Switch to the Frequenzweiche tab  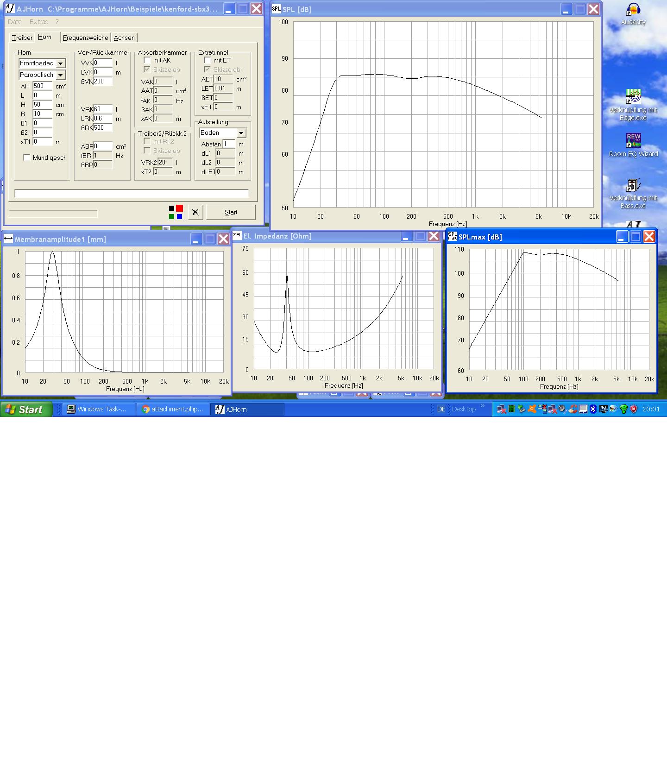coord(85,38)
